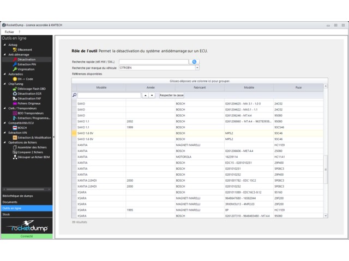Switch to Stock section
The width and height of the screenshot is (349, 261).
coord(27,214)
